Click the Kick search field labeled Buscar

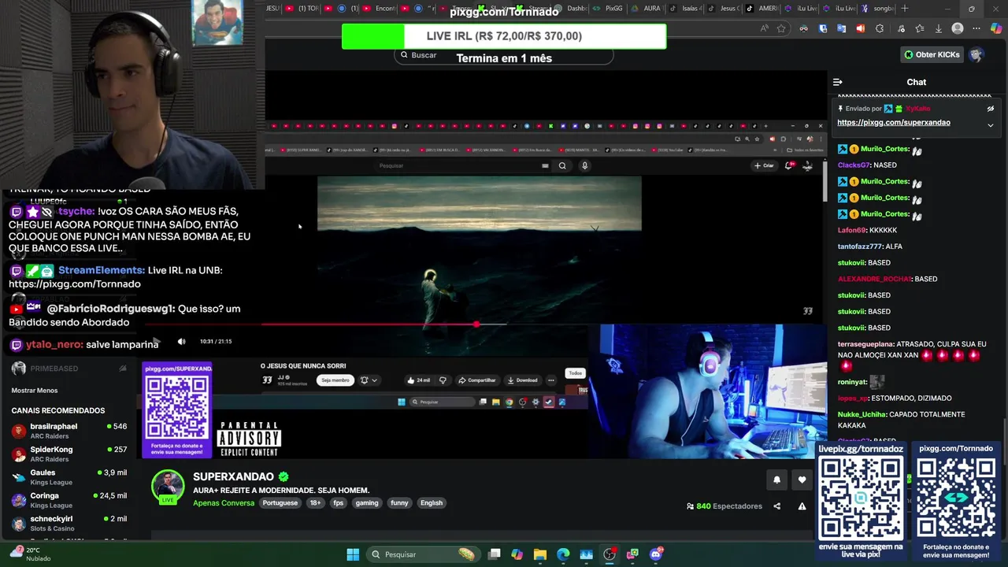point(504,55)
